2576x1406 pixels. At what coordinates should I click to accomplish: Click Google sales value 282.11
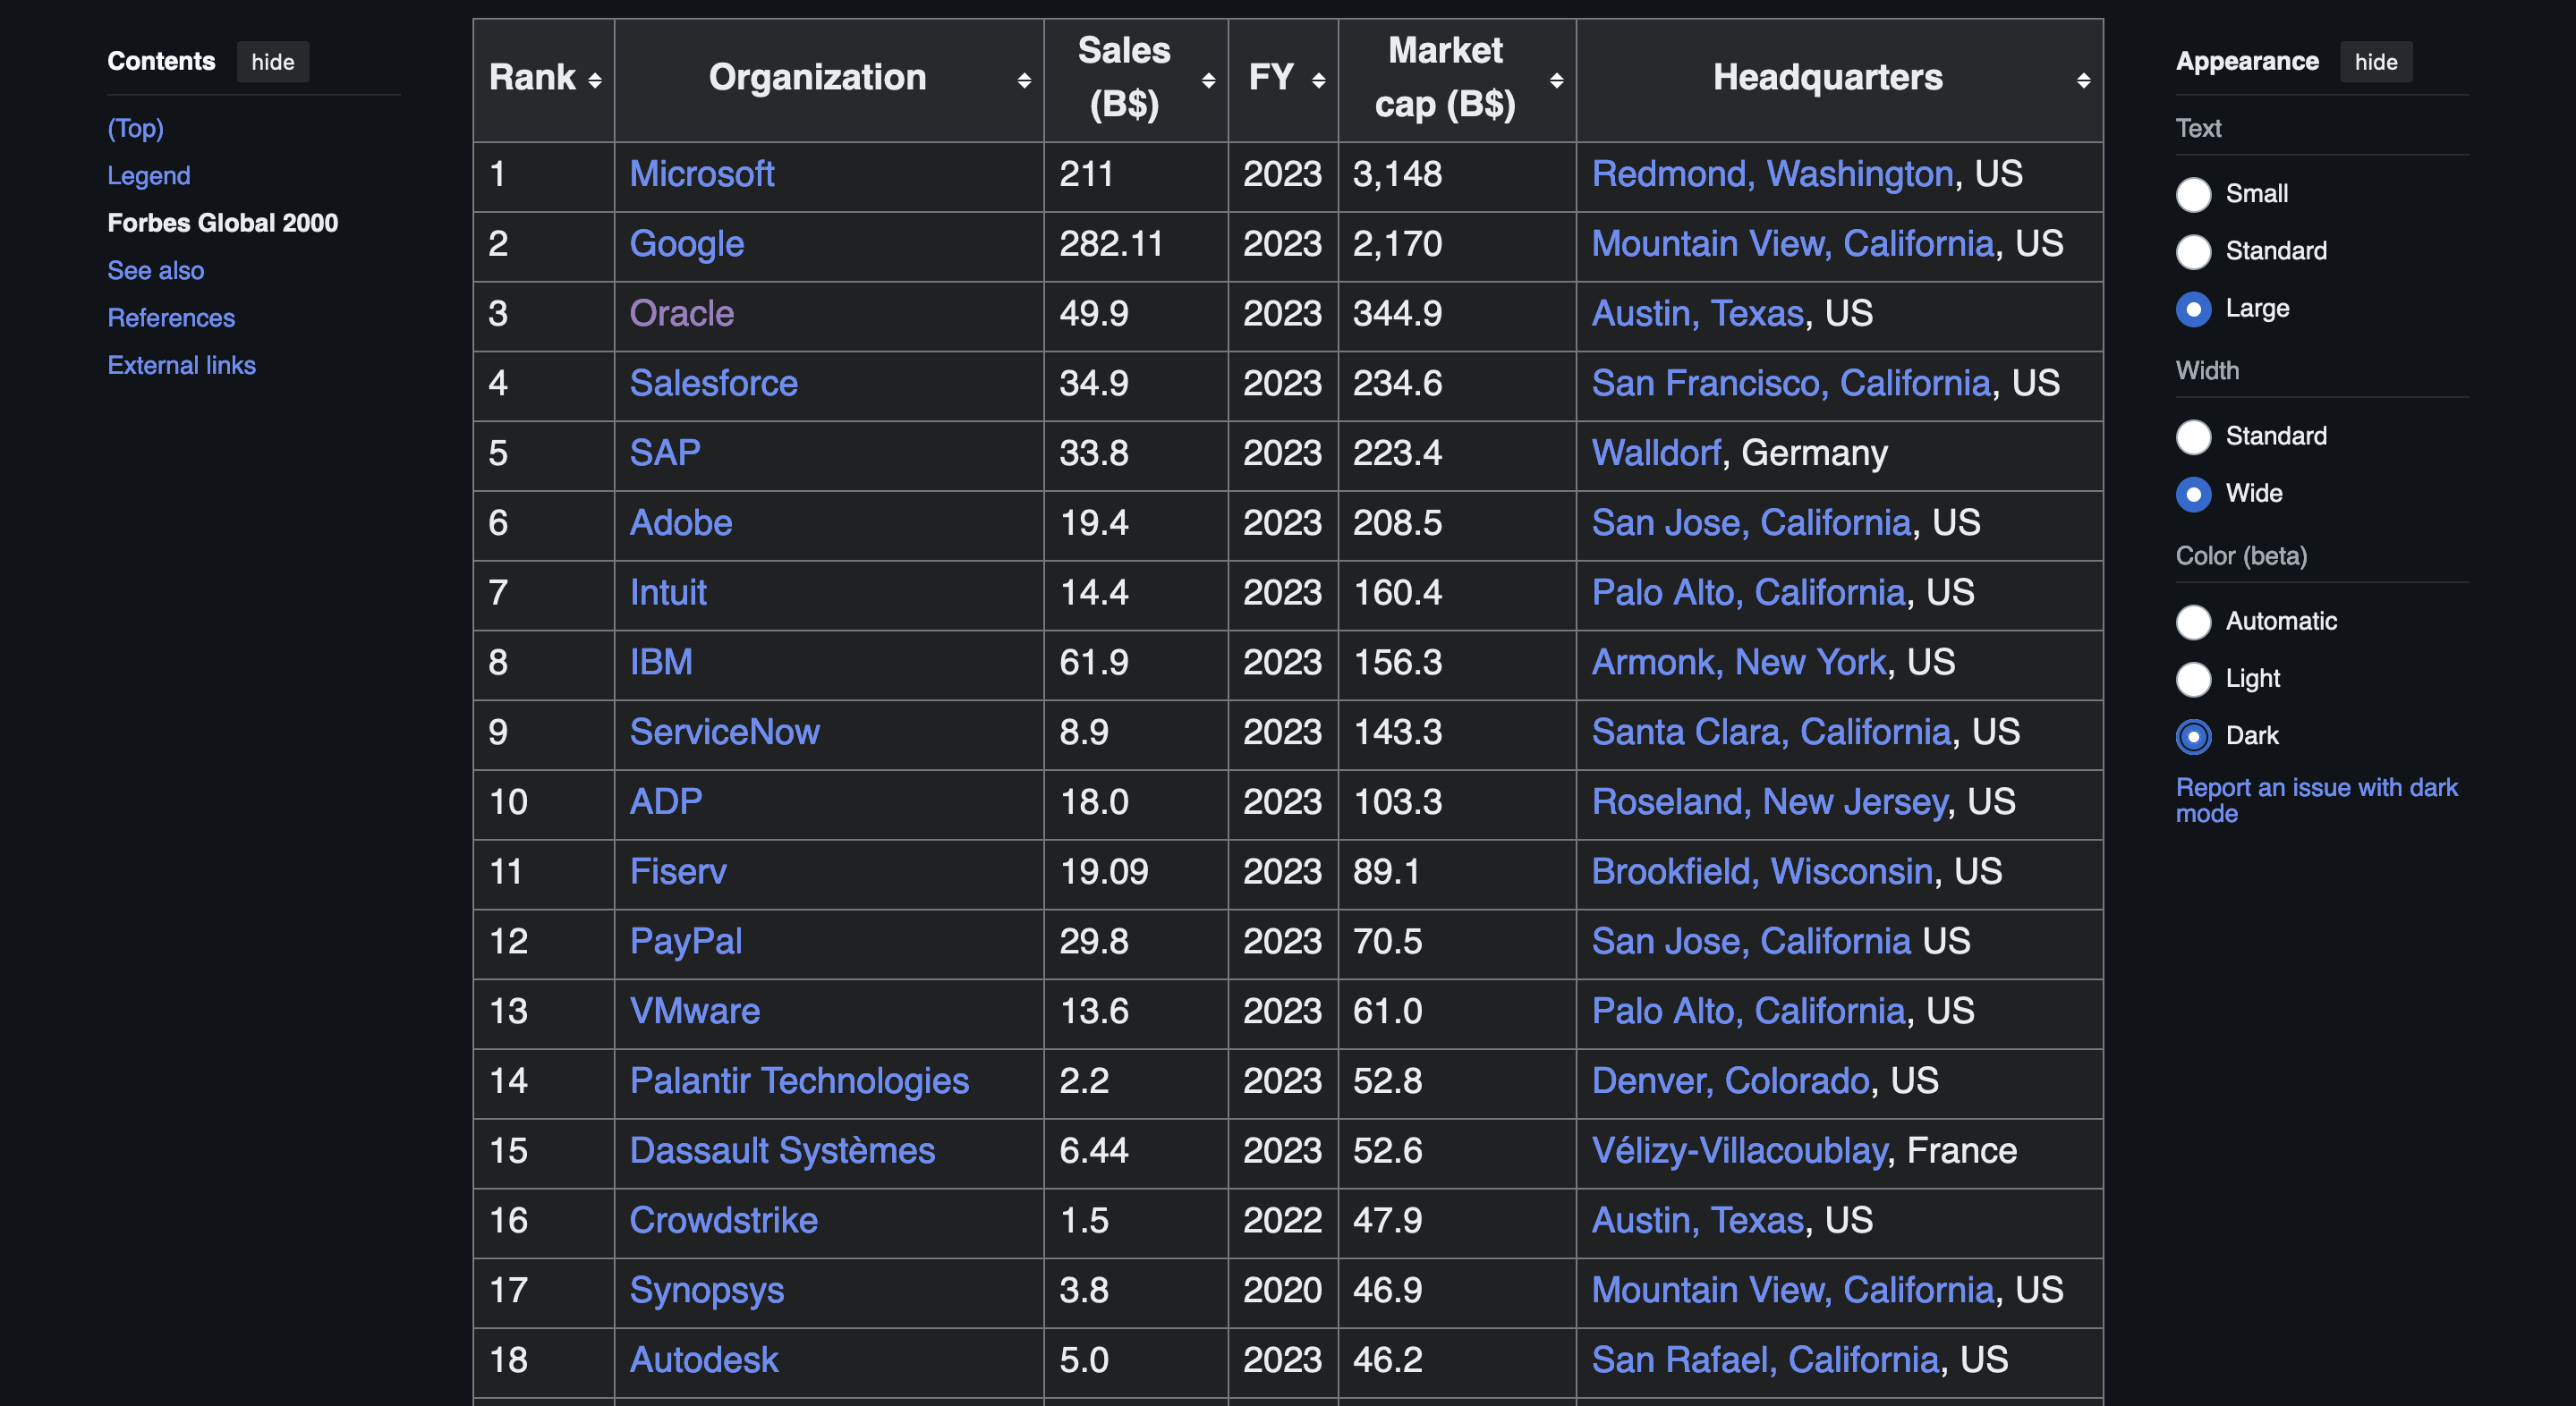(x=1111, y=245)
